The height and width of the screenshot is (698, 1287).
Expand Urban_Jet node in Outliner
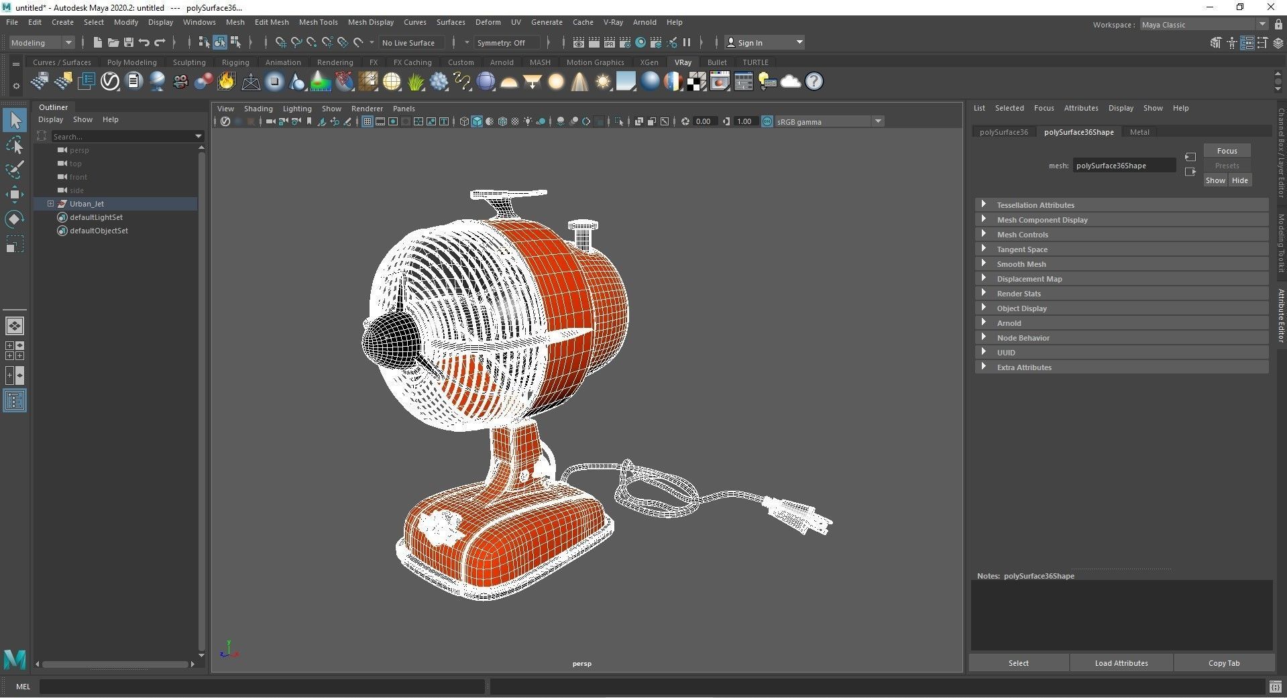click(50, 204)
